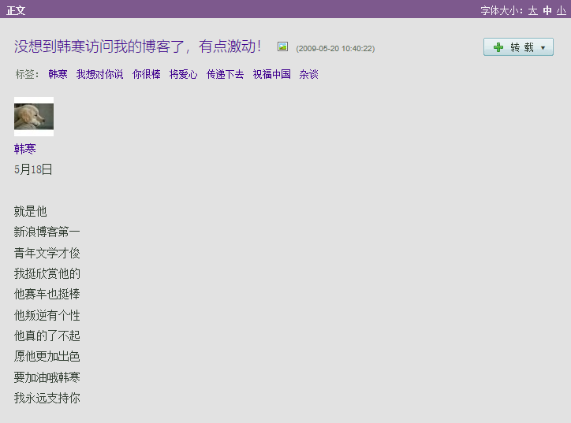Image resolution: width=571 pixels, height=423 pixels.
Task: Click the blog post title text
Action: coord(138,46)
